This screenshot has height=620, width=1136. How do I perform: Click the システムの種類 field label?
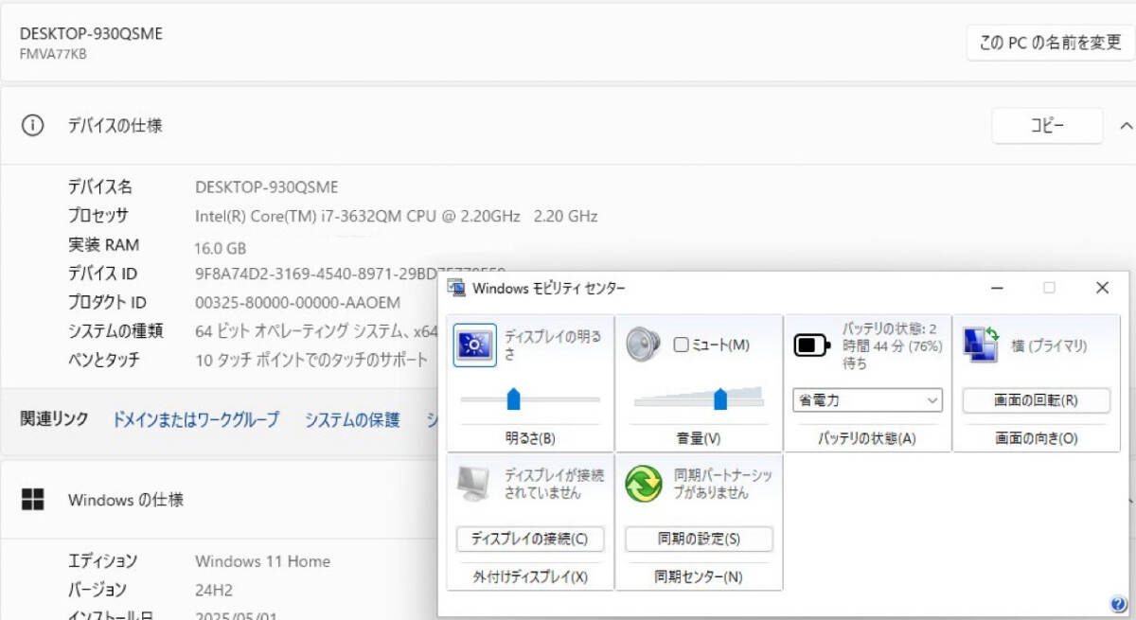point(115,331)
